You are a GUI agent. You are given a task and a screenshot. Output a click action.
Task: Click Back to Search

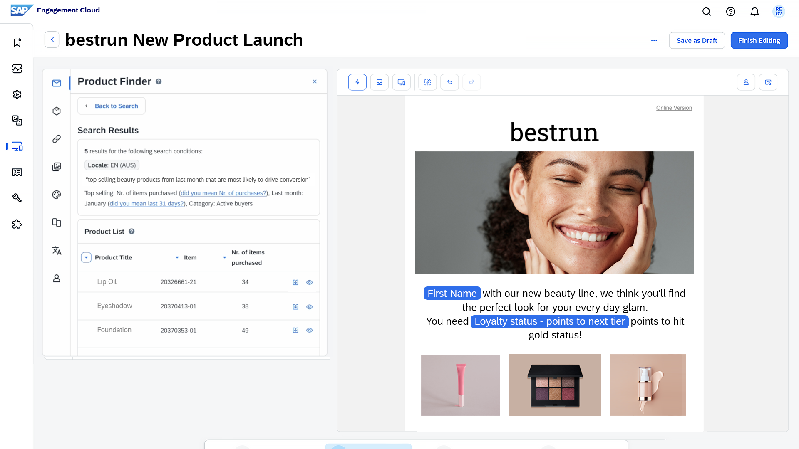click(112, 106)
